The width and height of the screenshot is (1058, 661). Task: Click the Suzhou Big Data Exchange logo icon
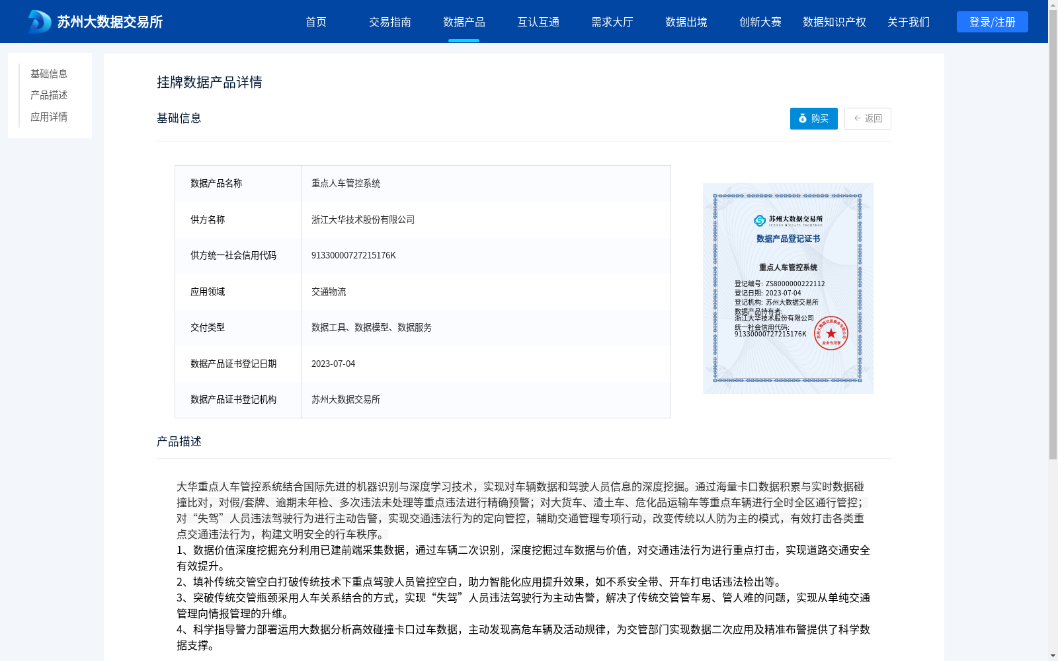(39, 22)
